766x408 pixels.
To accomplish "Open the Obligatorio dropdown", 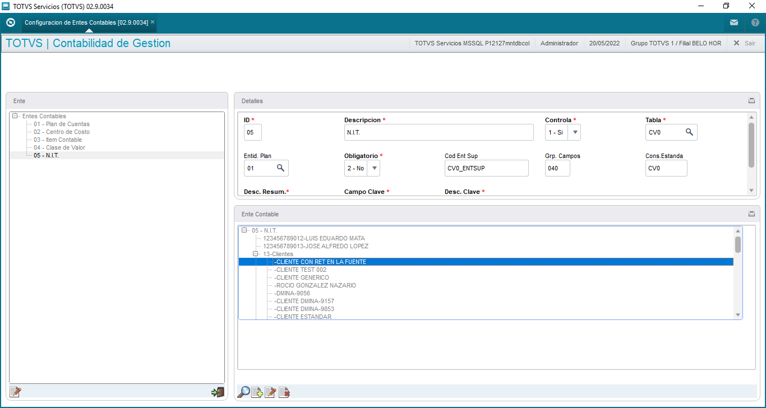I will pos(374,168).
